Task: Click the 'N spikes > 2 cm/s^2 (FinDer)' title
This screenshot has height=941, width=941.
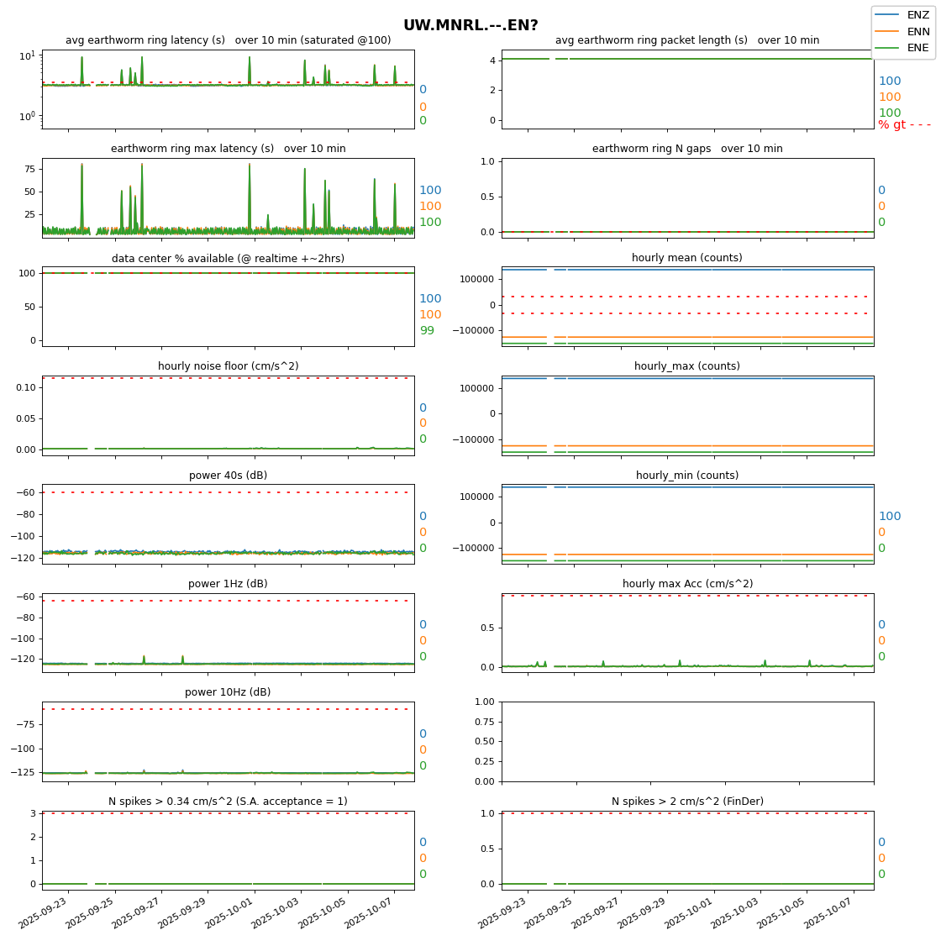Action: coord(687,802)
